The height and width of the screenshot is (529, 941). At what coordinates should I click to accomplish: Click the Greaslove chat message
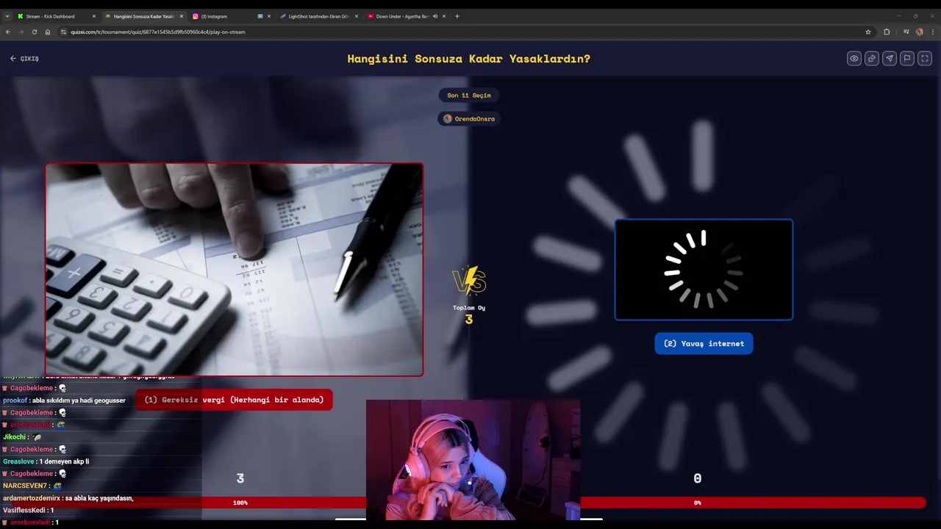point(46,461)
